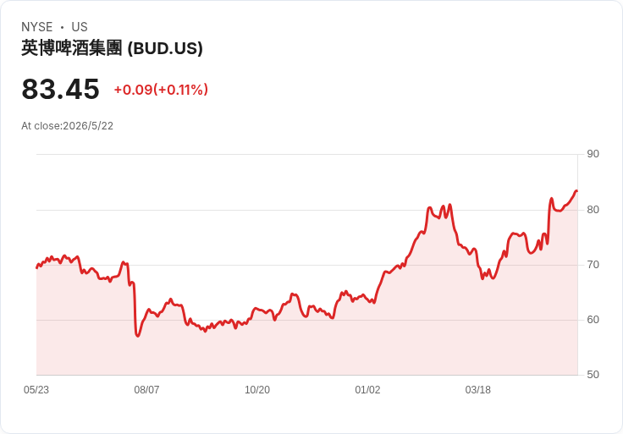Click the US market label
This screenshot has height=434, width=623.
pyautogui.click(x=80, y=27)
